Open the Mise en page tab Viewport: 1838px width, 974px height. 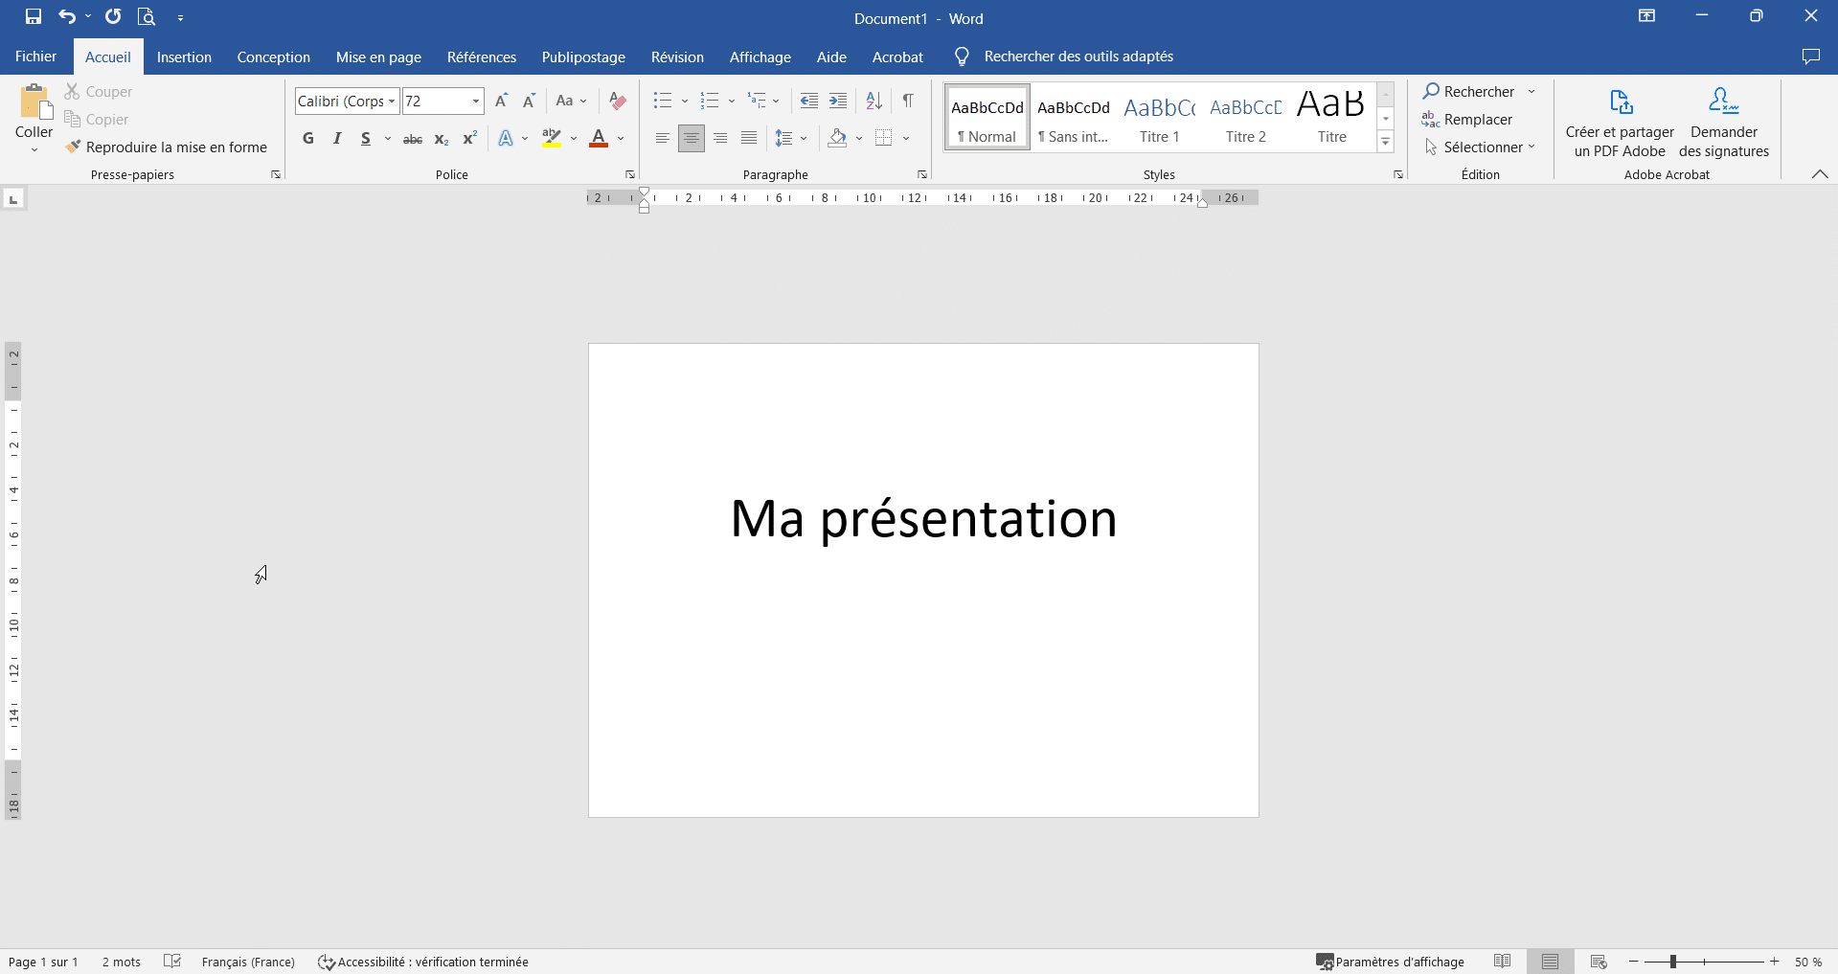[x=378, y=57]
